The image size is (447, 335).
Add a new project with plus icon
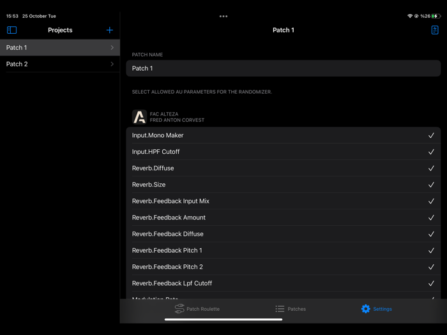[x=109, y=30]
